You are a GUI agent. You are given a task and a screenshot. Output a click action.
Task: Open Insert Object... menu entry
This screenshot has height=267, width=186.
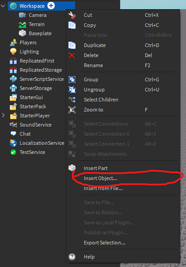(123, 178)
